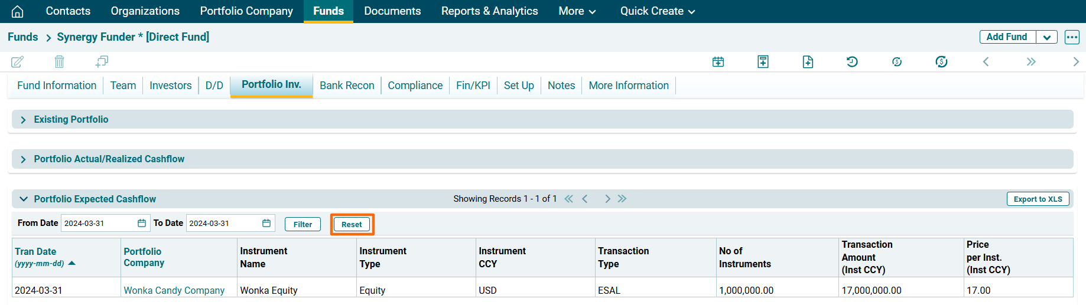Screen dimensions: 1086x305
Task: Click the history clock icon
Action: tap(852, 62)
